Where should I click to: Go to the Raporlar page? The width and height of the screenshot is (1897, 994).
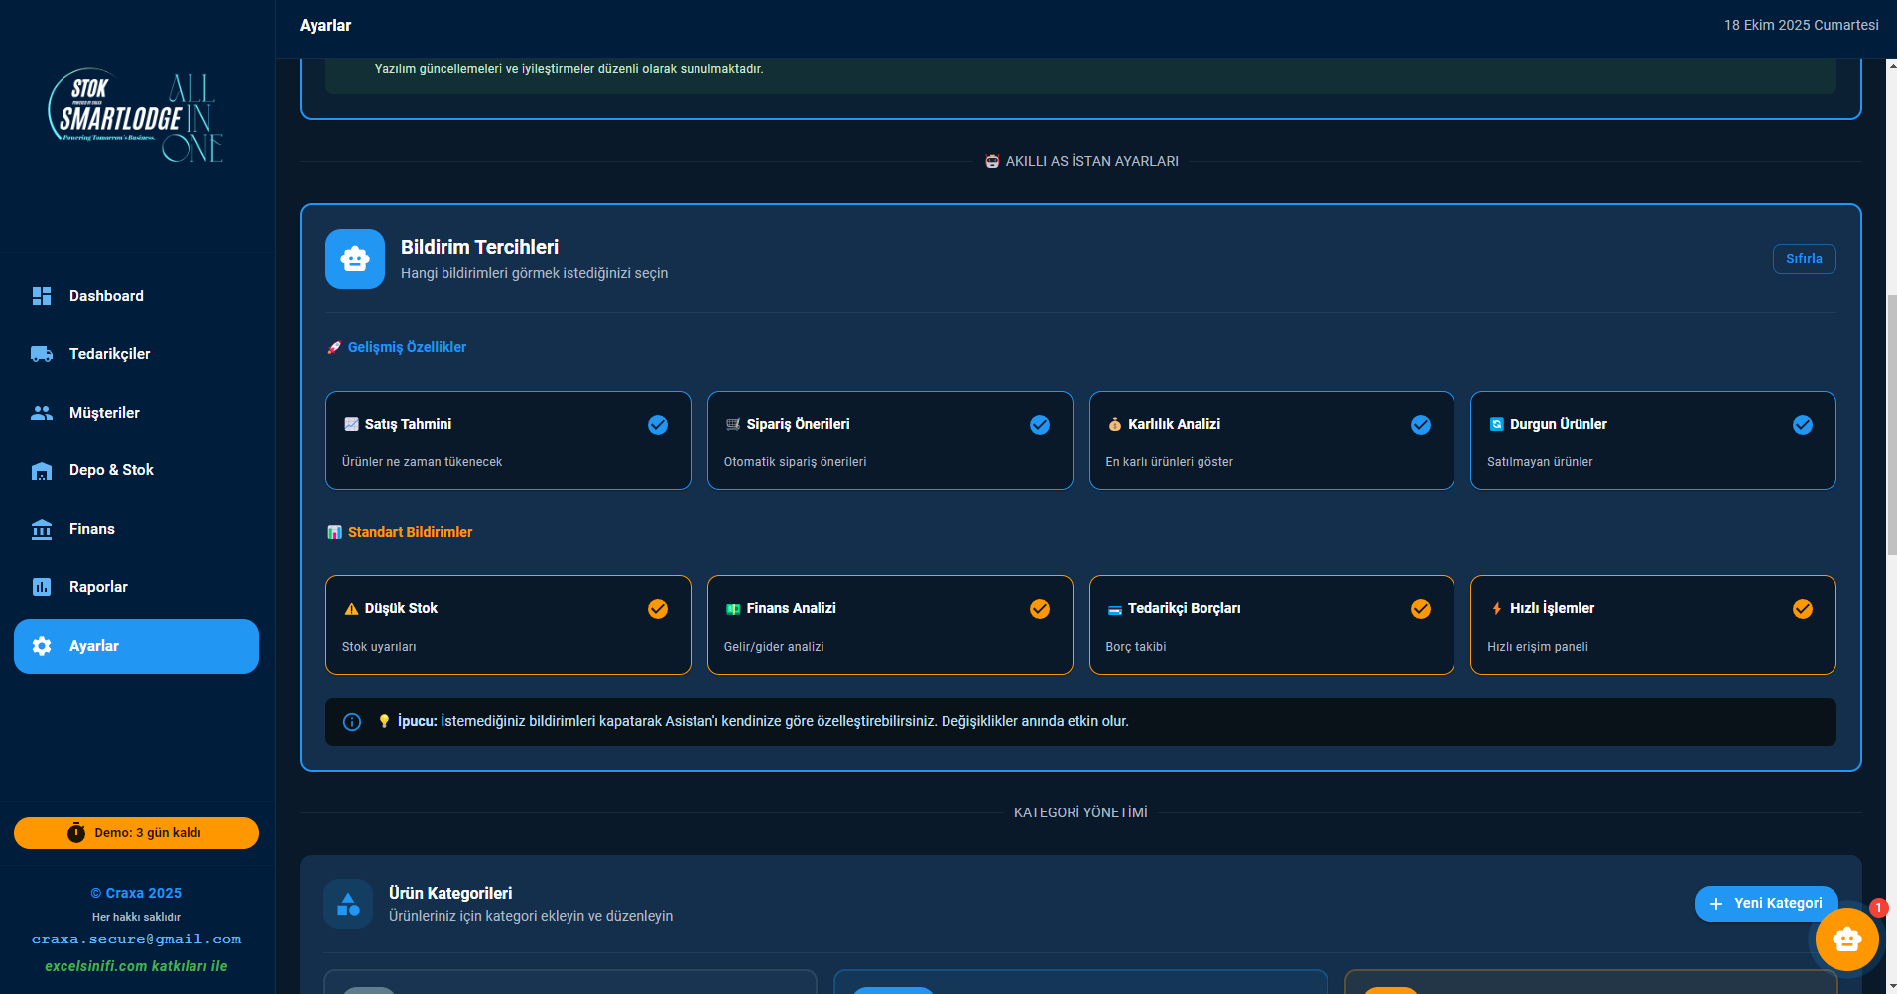98,587
